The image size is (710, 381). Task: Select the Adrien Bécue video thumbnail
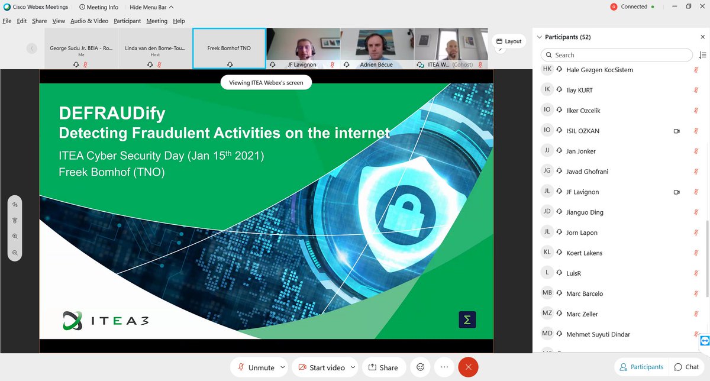point(376,49)
